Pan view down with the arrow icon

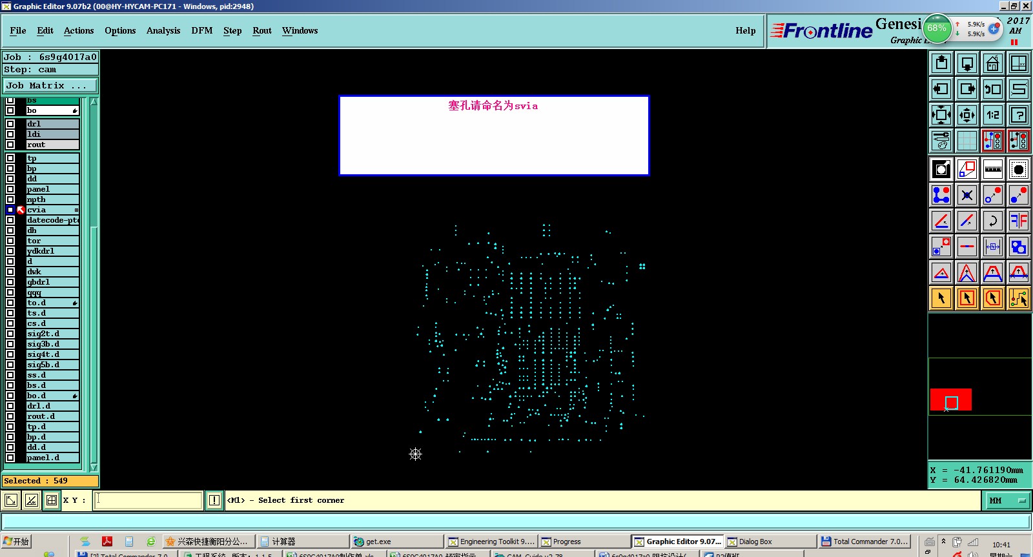pyautogui.click(x=967, y=63)
